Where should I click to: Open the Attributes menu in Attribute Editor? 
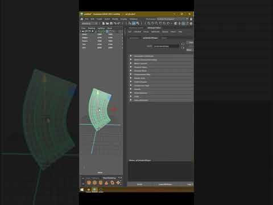coord(155,32)
